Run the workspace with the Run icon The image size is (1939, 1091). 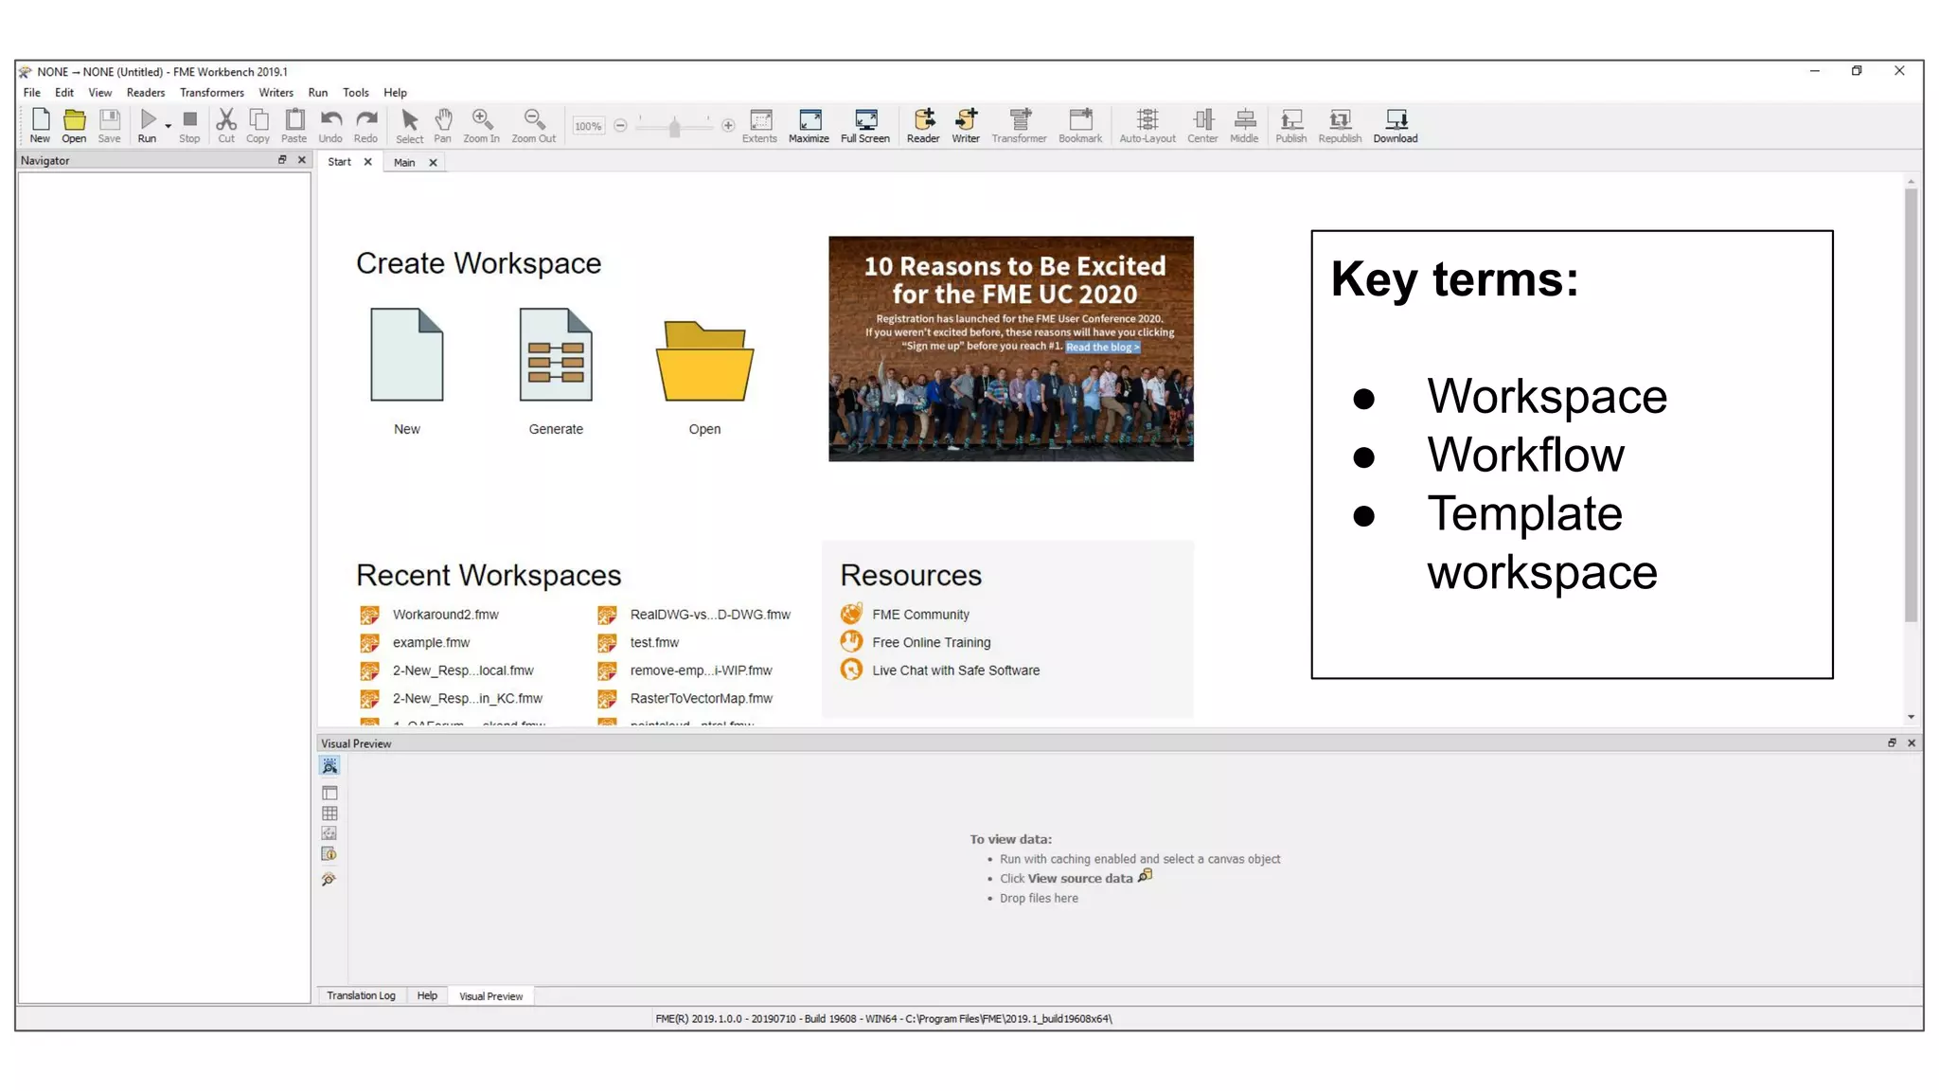pos(147,125)
